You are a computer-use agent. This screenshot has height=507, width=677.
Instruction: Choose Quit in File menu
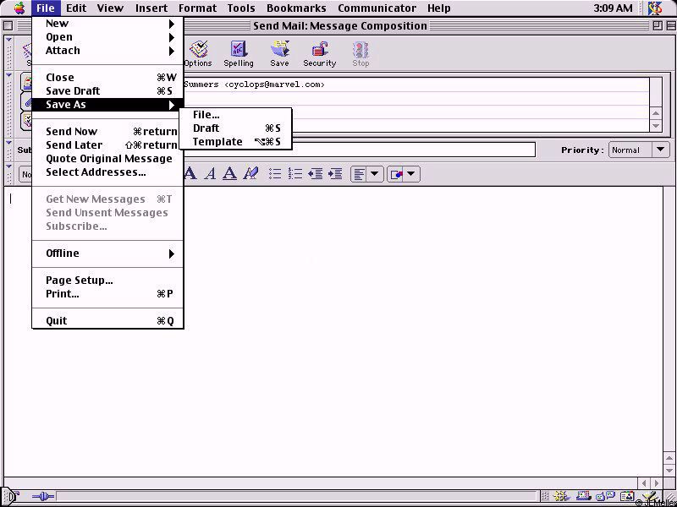coord(108,321)
